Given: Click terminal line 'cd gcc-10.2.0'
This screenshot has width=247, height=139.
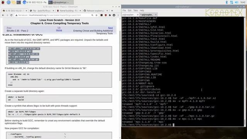Looking at the screenshot, I should click(166, 95).
